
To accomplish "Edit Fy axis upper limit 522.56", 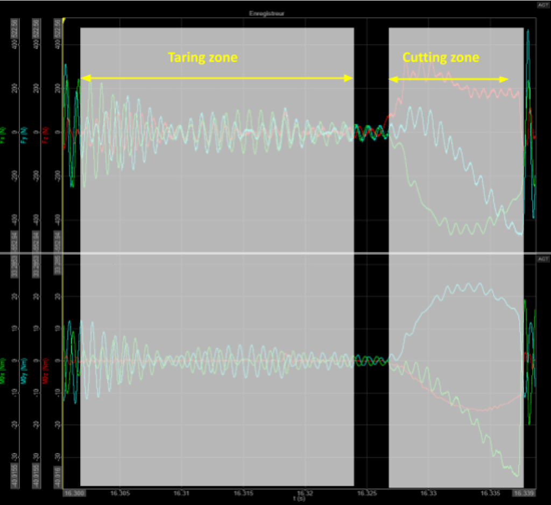I will click(x=36, y=29).
